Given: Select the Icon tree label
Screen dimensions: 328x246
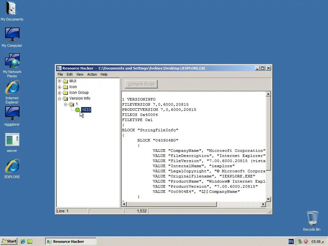Looking at the screenshot, I should click(x=73, y=87).
